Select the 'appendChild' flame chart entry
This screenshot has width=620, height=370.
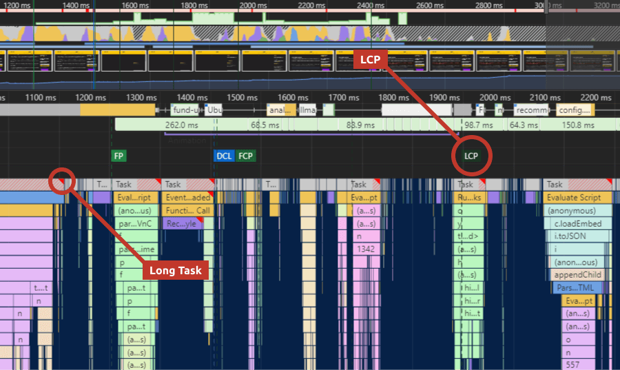click(577, 275)
